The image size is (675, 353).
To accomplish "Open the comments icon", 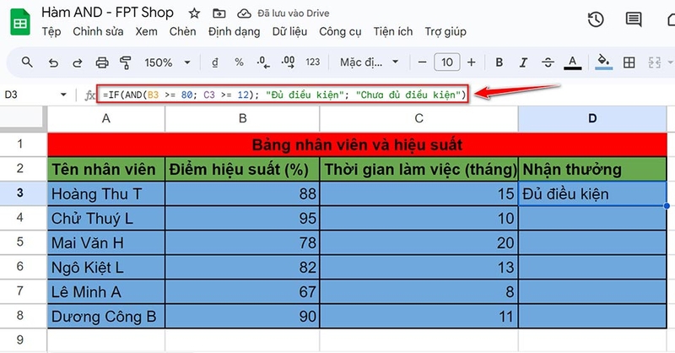I will click(x=634, y=19).
